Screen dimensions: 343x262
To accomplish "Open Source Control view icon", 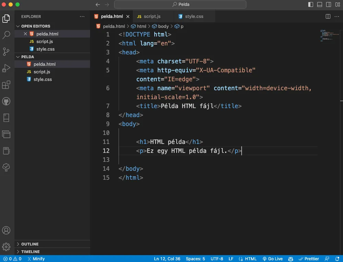I will [x=6, y=52].
